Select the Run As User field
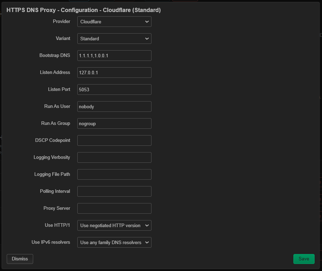Viewport: 322px width, 271px height. [114, 106]
